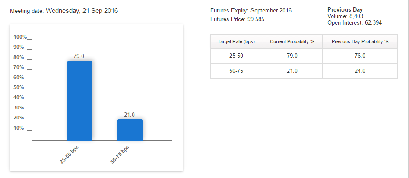
Task: Click the 100% y-axis label
Action: 20,37
